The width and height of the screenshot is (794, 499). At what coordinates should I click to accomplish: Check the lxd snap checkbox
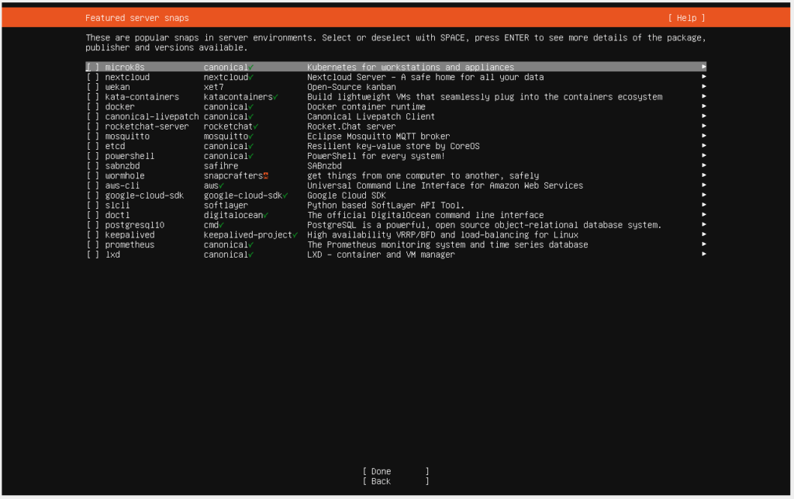92,255
